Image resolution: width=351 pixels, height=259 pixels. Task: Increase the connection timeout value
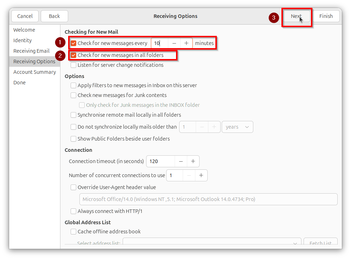(193, 161)
